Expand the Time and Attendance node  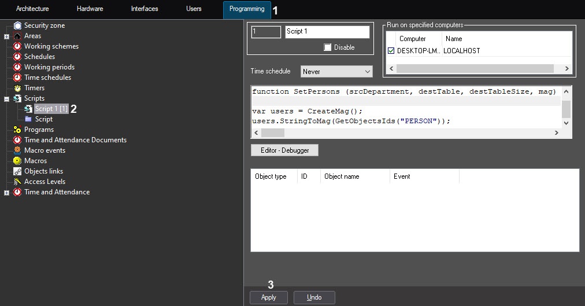coord(6,193)
